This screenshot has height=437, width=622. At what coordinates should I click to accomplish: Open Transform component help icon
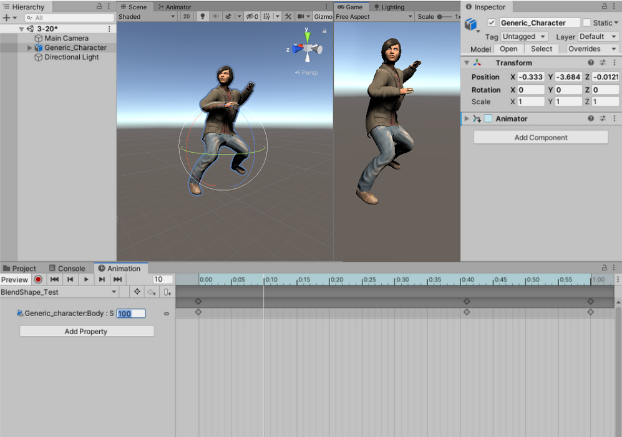click(x=591, y=63)
